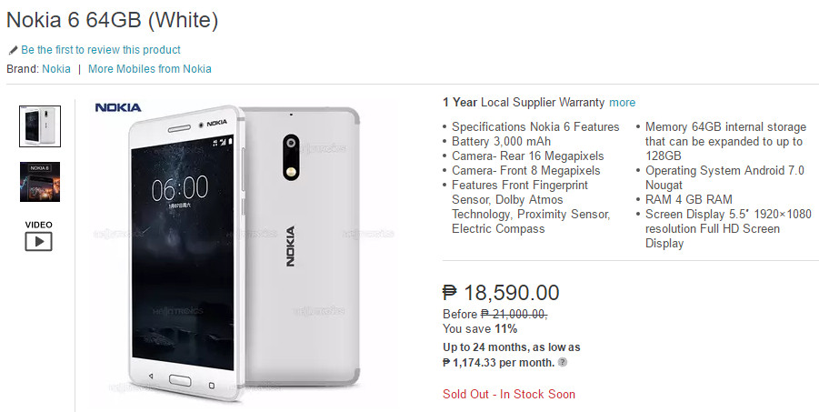The image size is (819, 412).
Task: Click the "₱ 1,174.33 per month" installment text
Action: (x=499, y=362)
